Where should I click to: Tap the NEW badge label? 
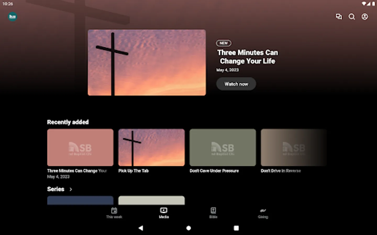(x=223, y=43)
